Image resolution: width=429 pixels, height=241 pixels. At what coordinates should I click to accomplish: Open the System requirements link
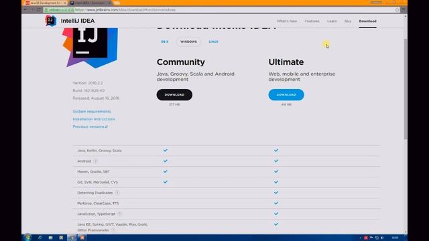point(92,112)
